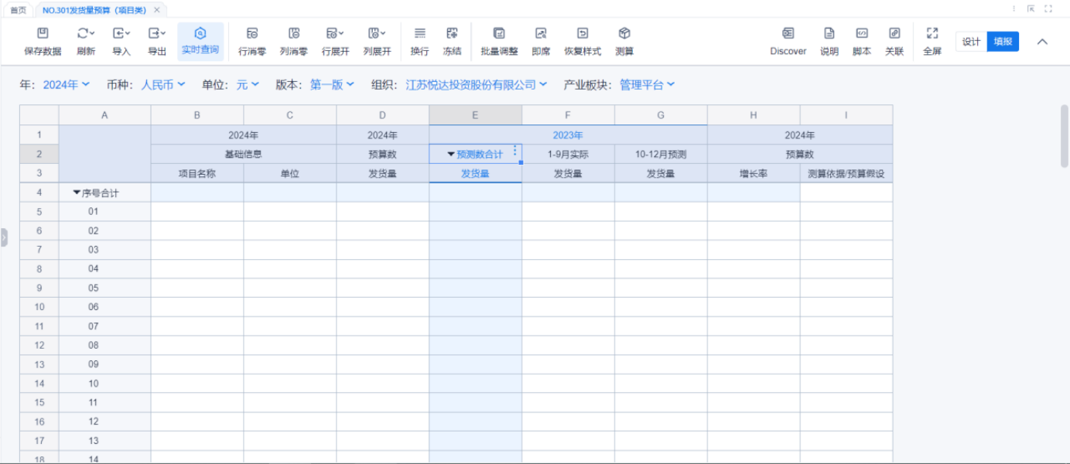Click the Row Zero-suppress (行消零) icon
This screenshot has height=464, width=1070.
[252, 34]
